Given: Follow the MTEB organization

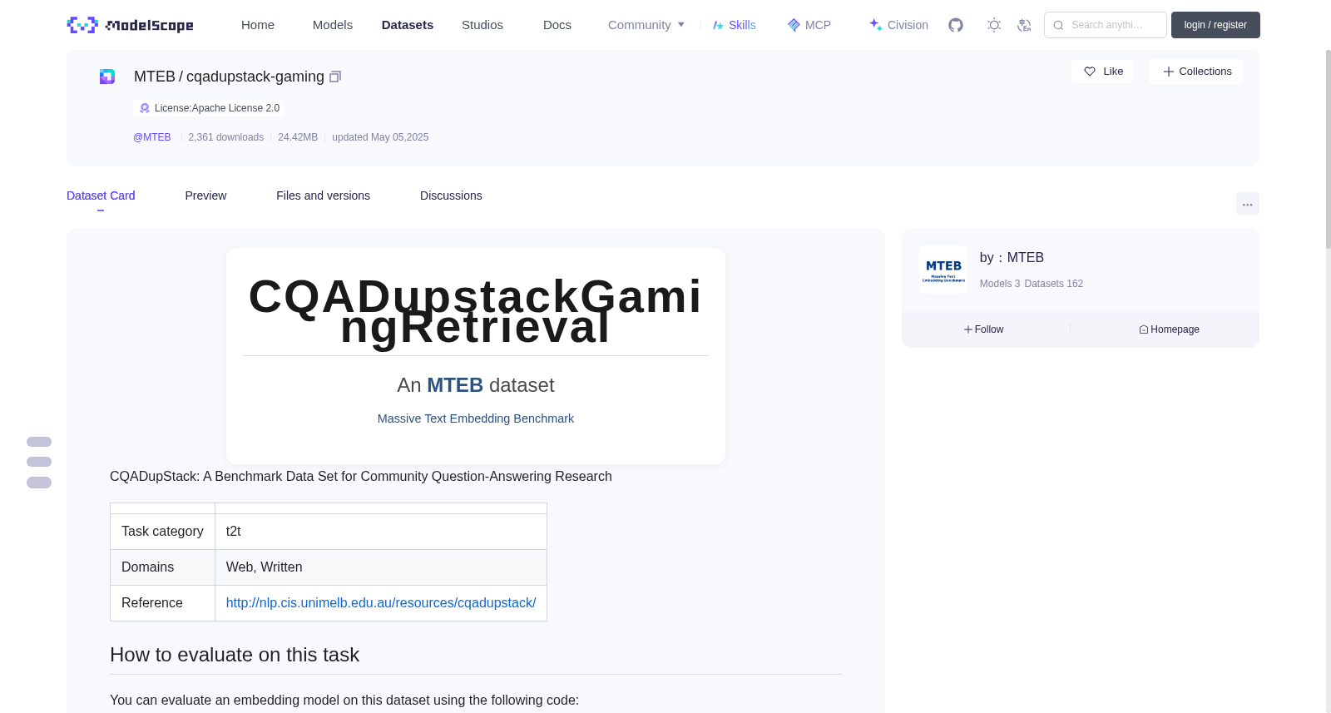Looking at the screenshot, I should pyautogui.click(x=984, y=329).
